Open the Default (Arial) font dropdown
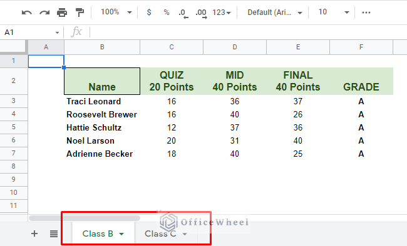Viewport: 407px width, 246px height. 275,12
